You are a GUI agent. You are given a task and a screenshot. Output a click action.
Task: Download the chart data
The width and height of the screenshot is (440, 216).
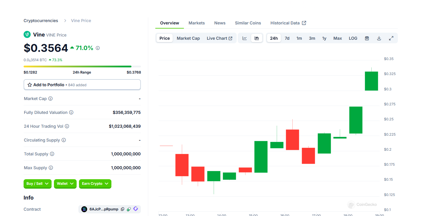(379, 38)
